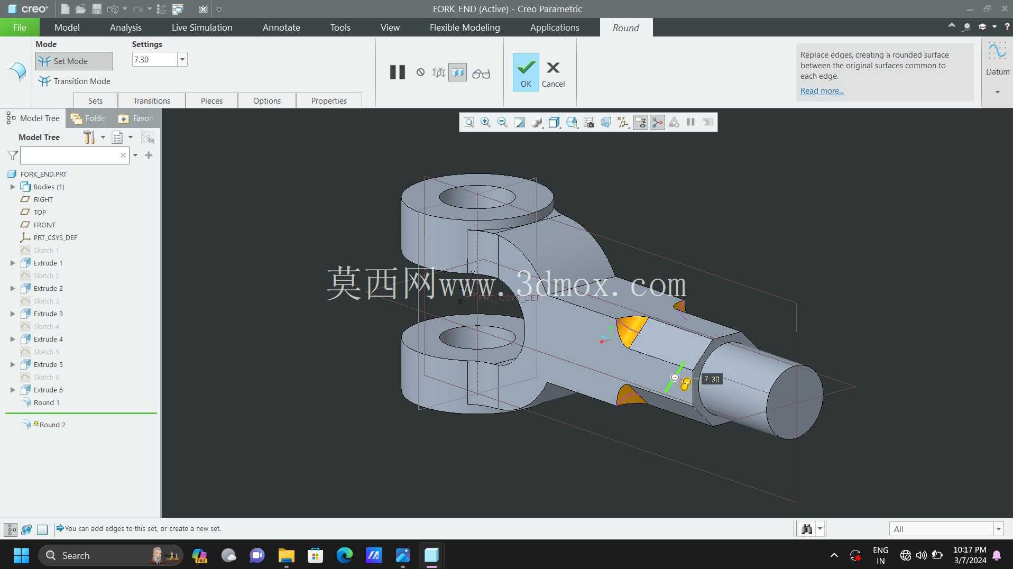This screenshot has width=1013, height=569.
Task: Expand the Extrude 3 tree node
Action: 13,314
